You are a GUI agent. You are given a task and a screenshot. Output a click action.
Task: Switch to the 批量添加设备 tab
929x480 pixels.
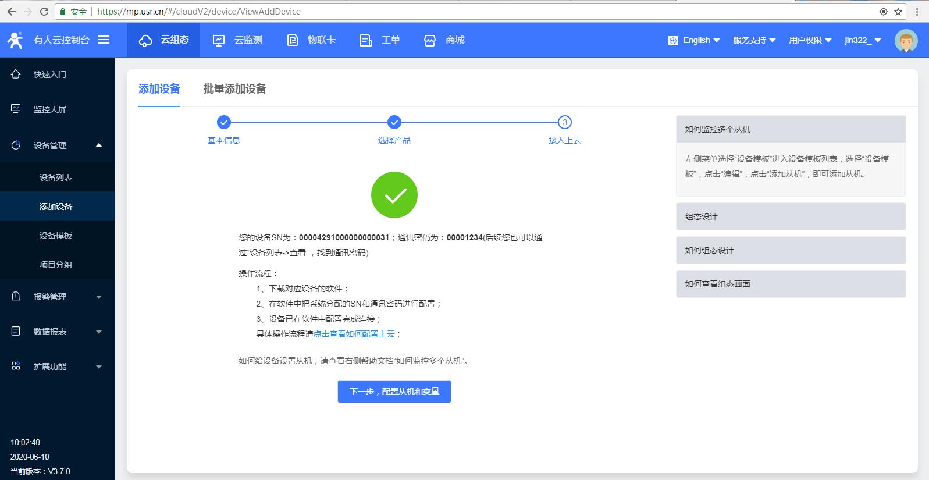click(234, 88)
